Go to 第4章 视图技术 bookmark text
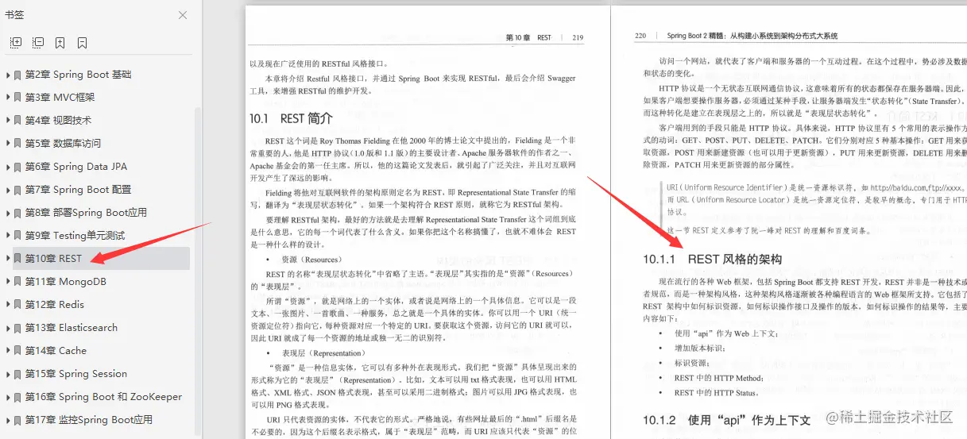The image size is (967, 439). point(58,121)
